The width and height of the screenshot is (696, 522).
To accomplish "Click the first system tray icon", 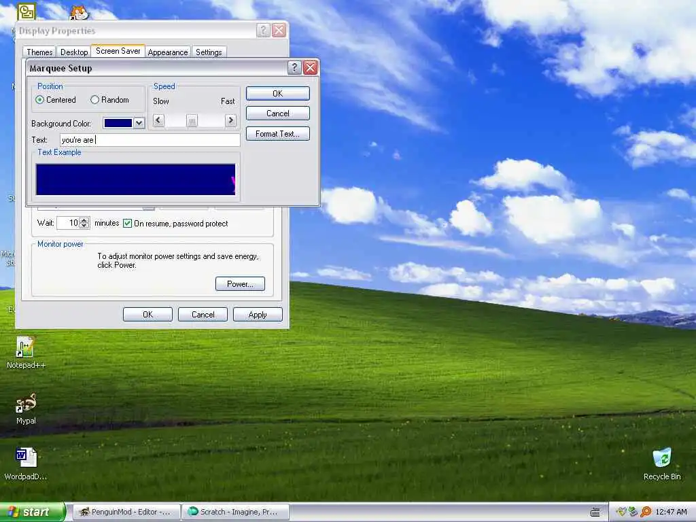I will 621,512.
